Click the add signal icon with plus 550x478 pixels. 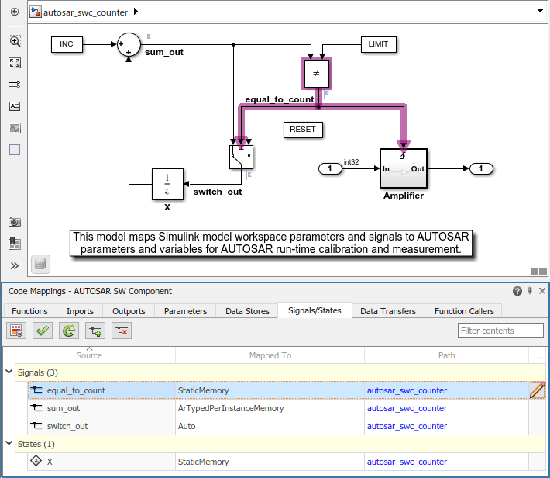coord(95,331)
